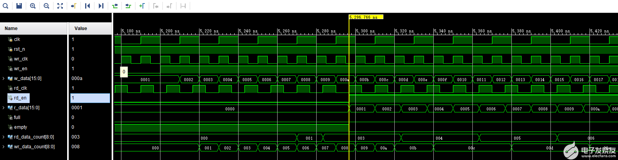Click the full signal icon
This screenshot has height=160, width=618.
10,117
